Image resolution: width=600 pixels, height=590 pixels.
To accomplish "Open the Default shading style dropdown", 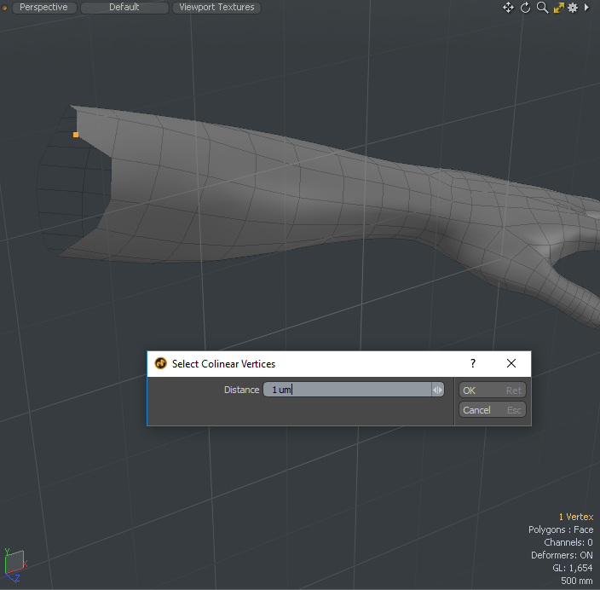I will click(124, 8).
